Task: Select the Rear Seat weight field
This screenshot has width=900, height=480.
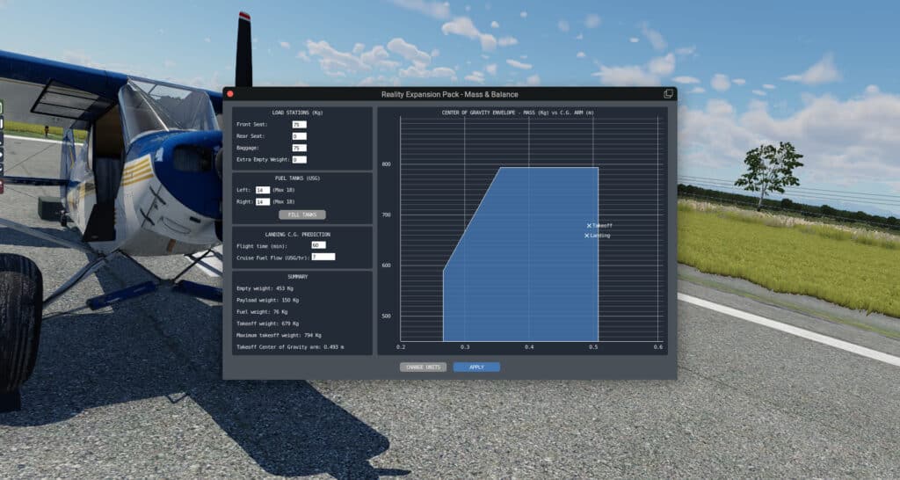Action: tap(299, 136)
